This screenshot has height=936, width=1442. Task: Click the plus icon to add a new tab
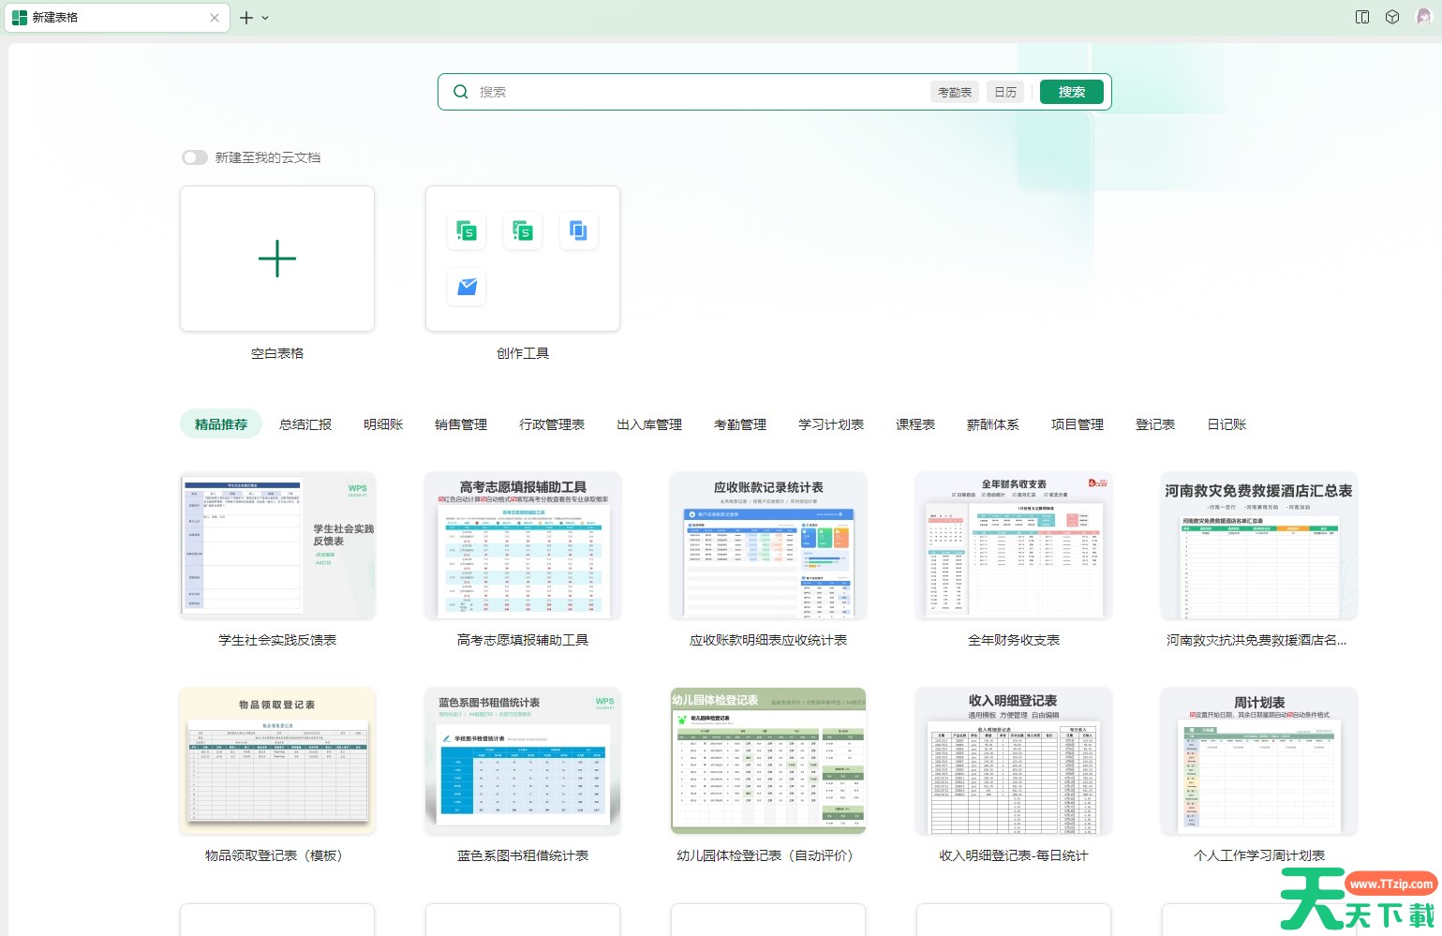coord(246,18)
